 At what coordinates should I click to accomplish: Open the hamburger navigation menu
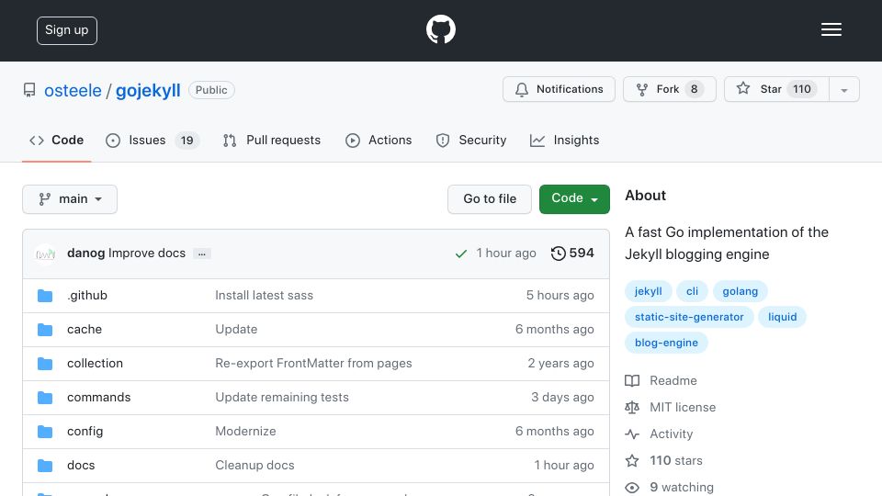tap(831, 29)
